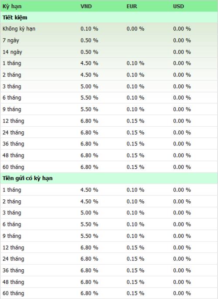Click the 14 ngày term row
This screenshot has width=218, height=299.
coord(109,52)
